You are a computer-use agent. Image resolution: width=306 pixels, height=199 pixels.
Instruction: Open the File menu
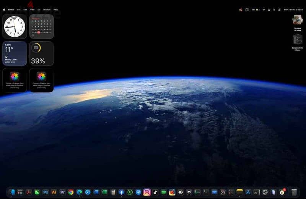[x=19, y=10]
